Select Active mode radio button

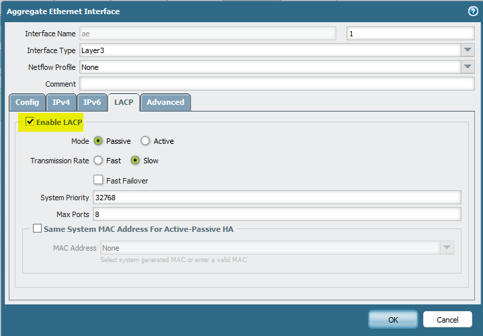click(x=145, y=141)
